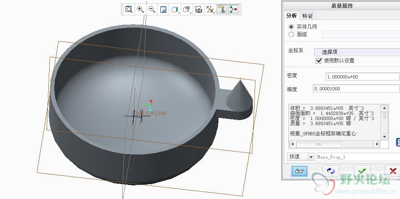Viewport: 400px width, 199px height.
Task: Click the 精度 input field
Action: pyautogui.click(x=356, y=89)
